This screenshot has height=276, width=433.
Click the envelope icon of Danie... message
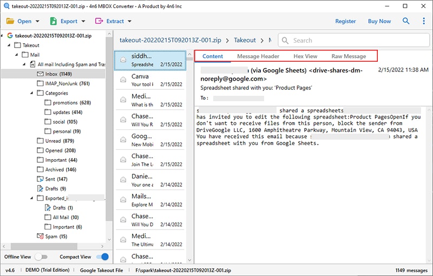[x=123, y=180]
